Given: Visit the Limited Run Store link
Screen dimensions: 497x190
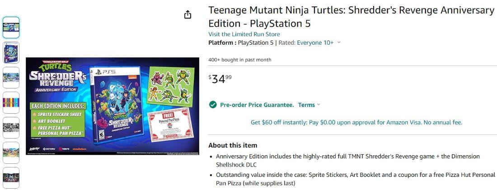Looking at the screenshot, I should click(244, 34).
